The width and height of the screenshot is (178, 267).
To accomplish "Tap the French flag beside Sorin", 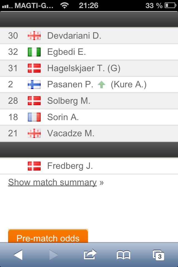I will (34, 117).
